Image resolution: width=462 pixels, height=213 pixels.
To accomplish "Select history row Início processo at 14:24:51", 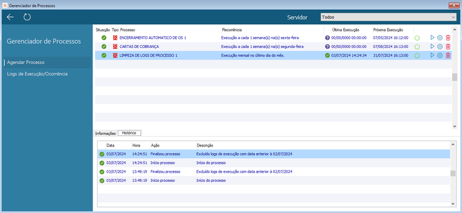I will click(x=274, y=163).
